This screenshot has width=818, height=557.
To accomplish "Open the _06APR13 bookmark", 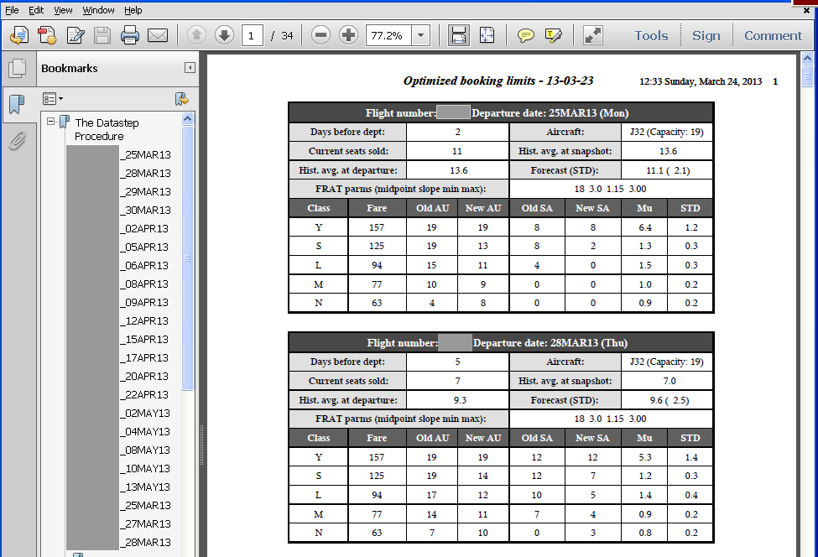I will (x=144, y=265).
